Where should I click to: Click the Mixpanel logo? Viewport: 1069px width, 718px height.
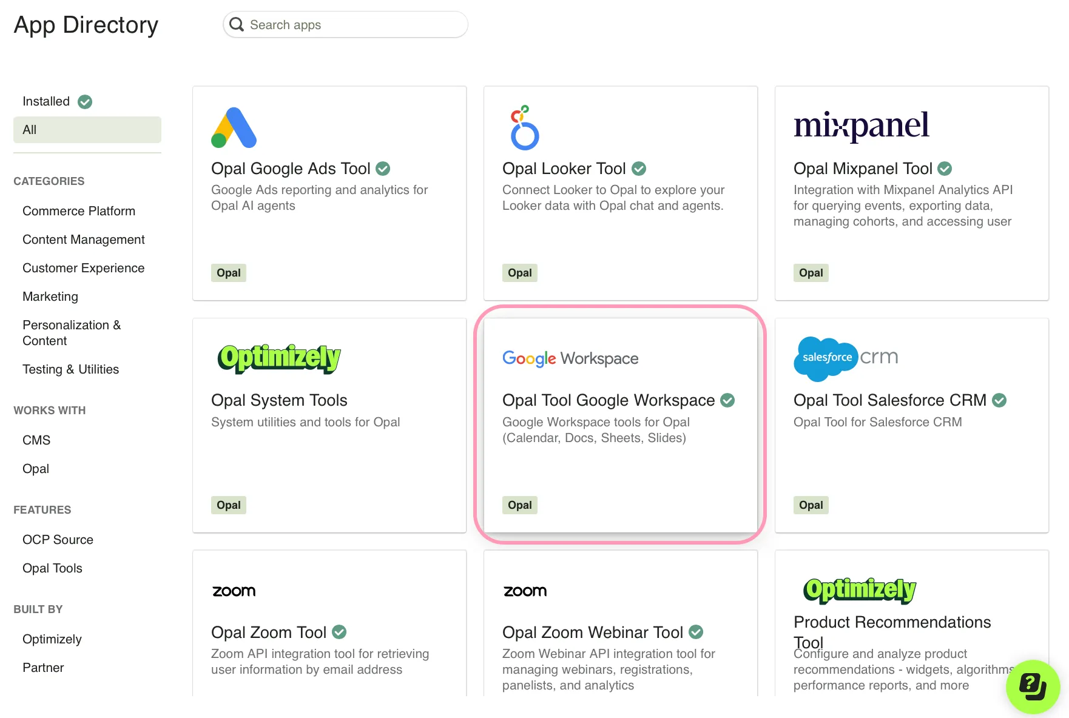[862, 126]
